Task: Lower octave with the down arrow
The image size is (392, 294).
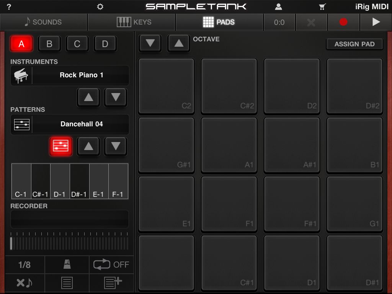Action: pyautogui.click(x=150, y=43)
